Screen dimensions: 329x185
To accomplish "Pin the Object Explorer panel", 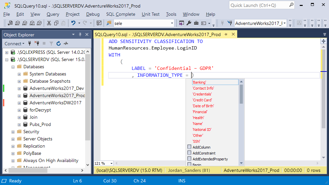I will (80, 34).
